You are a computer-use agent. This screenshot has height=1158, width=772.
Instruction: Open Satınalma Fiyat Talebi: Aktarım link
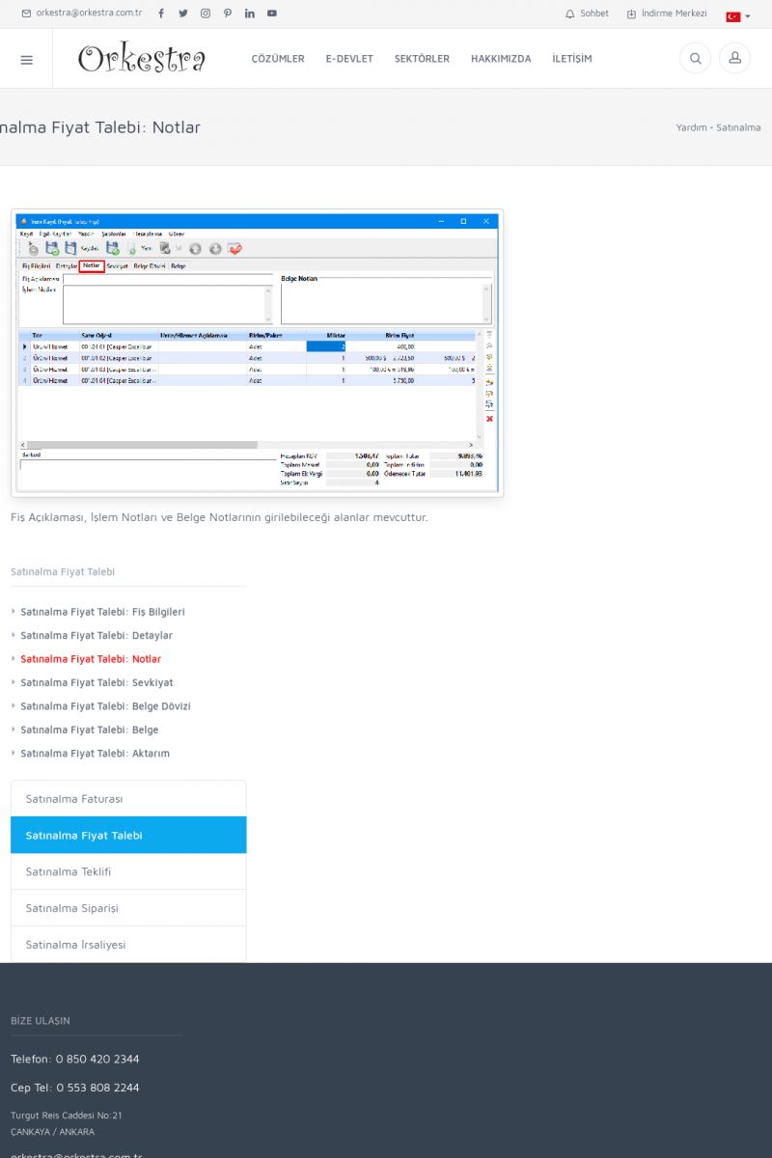(x=95, y=754)
